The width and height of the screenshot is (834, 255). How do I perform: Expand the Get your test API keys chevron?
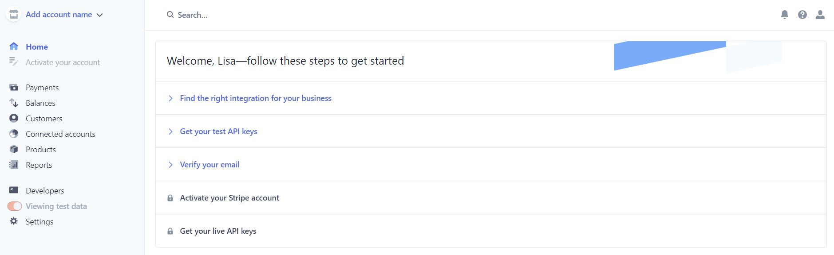coord(170,131)
